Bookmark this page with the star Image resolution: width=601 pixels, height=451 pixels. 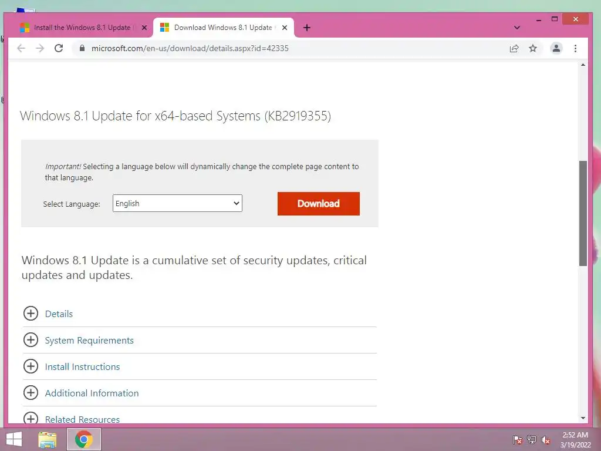533,48
